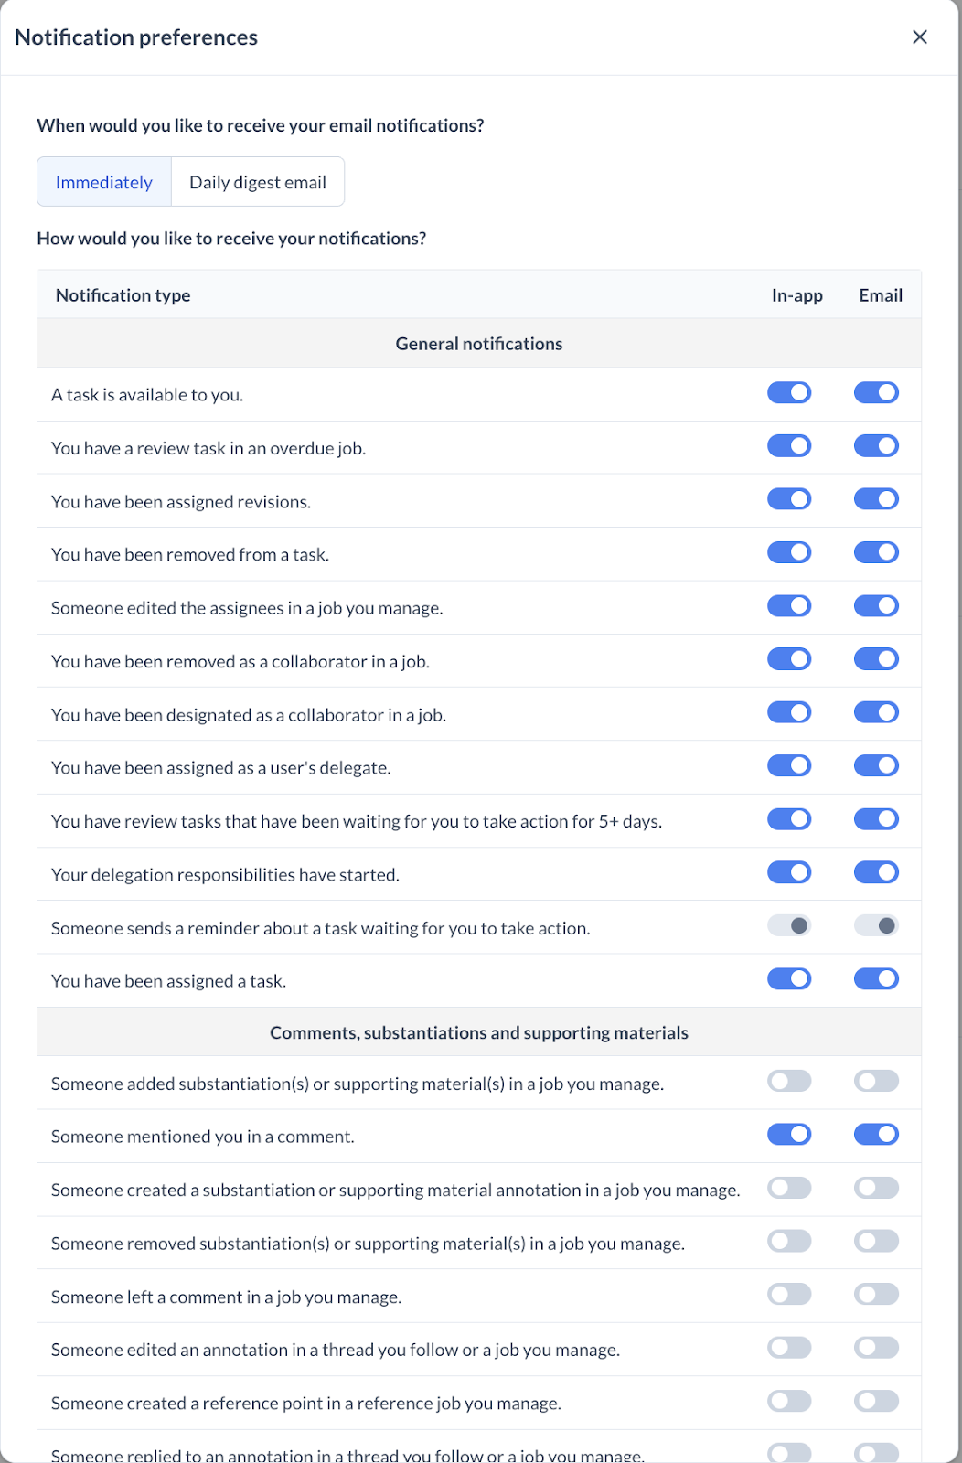Viewport: 962px width, 1463px height.
Task: Toggle email for assigned as user's delegate
Action: click(x=876, y=765)
